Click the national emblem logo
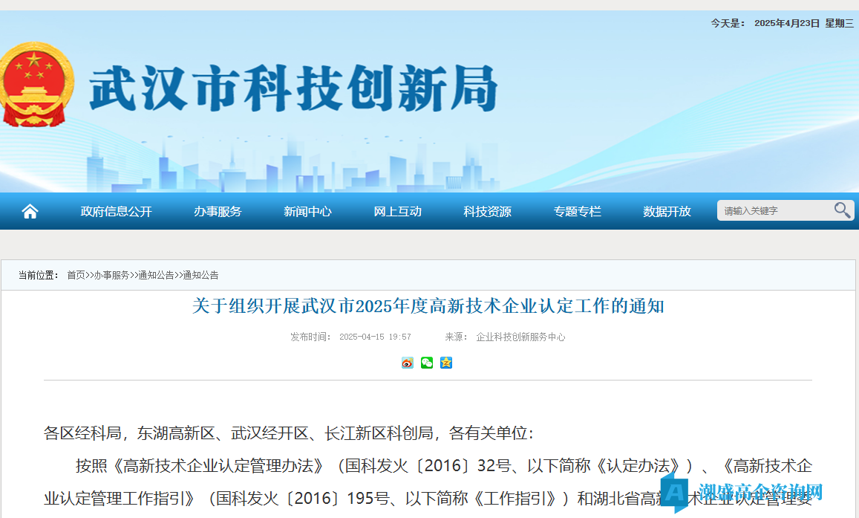 point(36,85)
